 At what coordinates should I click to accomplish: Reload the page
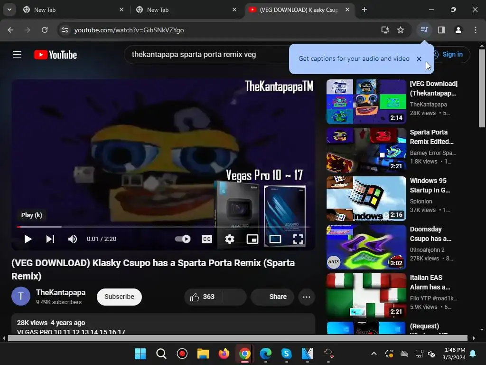pos(45,30)
